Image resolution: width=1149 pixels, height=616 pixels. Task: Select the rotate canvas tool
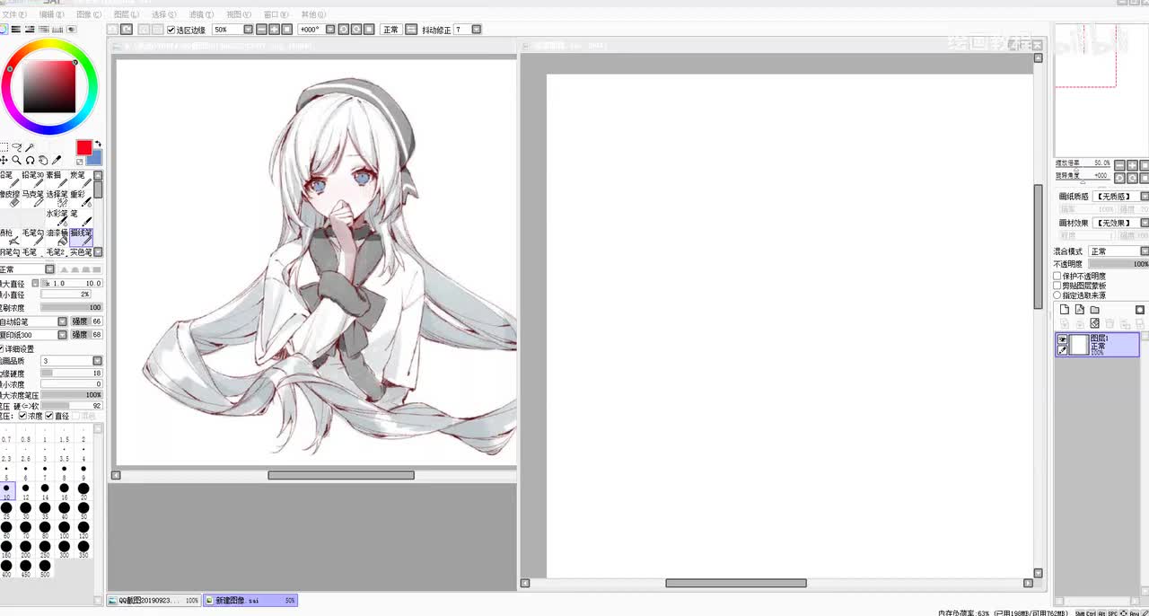30,160
